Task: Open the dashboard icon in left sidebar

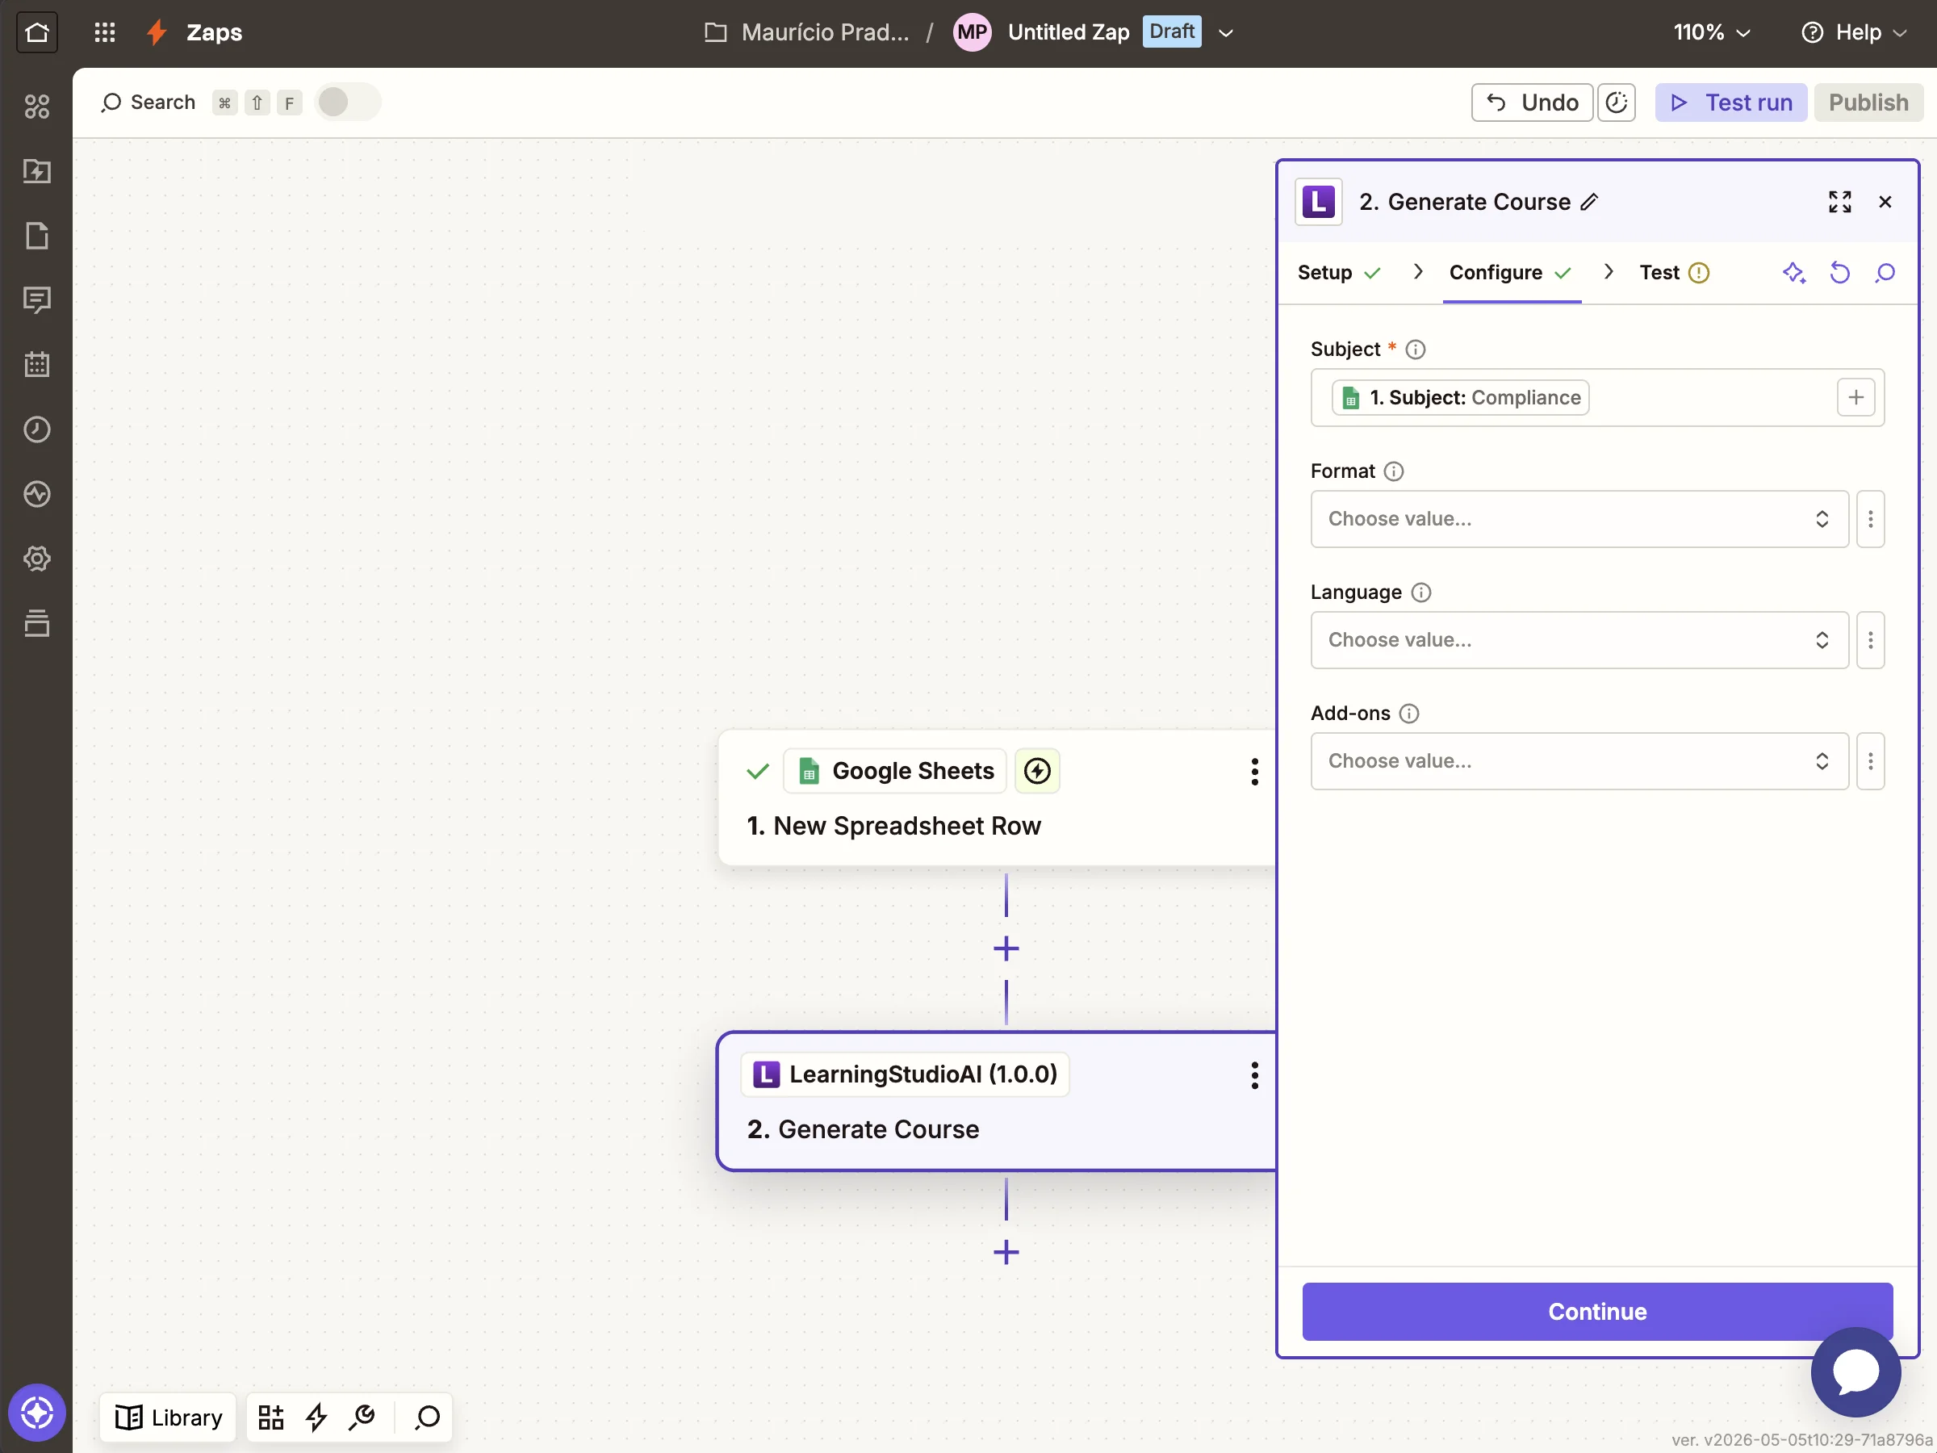Action: [37, 107]
